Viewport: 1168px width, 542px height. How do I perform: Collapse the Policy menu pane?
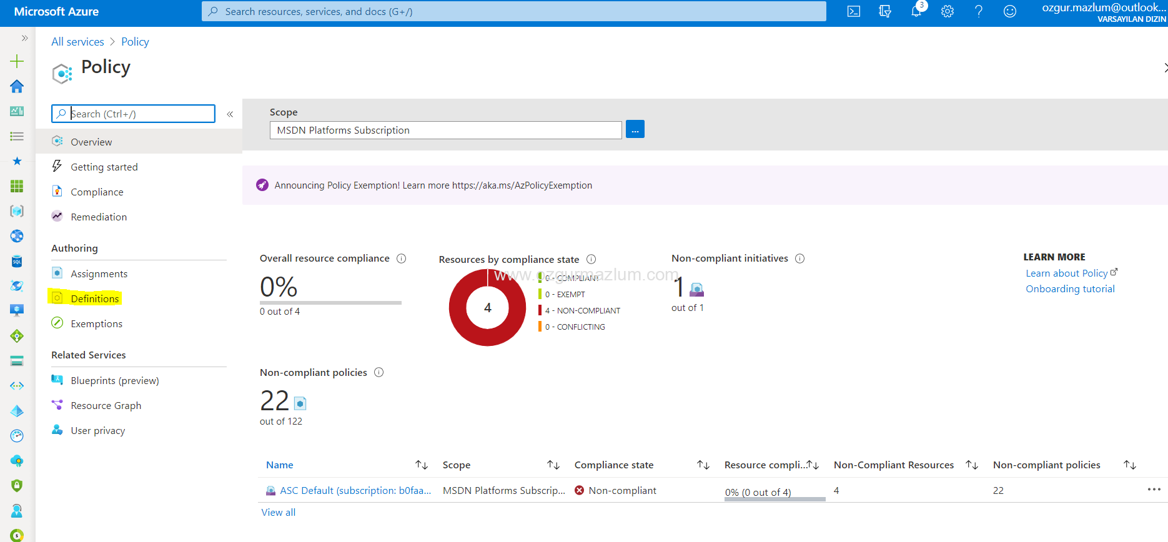230,114
